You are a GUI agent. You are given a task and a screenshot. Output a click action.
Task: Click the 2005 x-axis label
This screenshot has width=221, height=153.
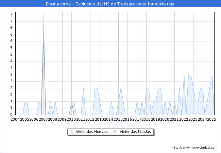tap(24, 119)
